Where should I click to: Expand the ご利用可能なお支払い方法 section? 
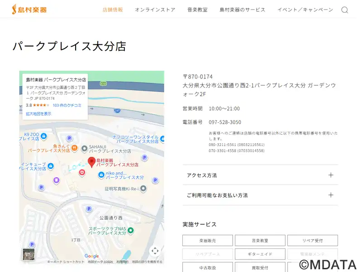[x=260, y=195]
